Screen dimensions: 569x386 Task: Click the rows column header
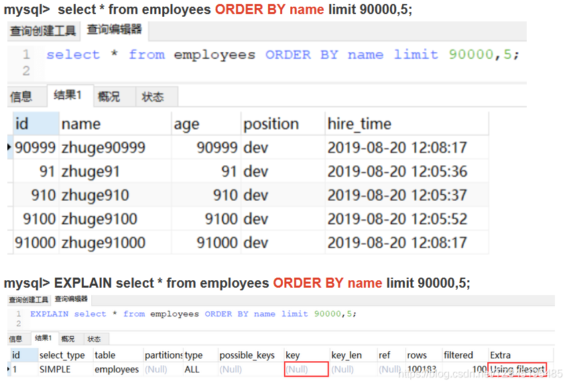[424, 355]
